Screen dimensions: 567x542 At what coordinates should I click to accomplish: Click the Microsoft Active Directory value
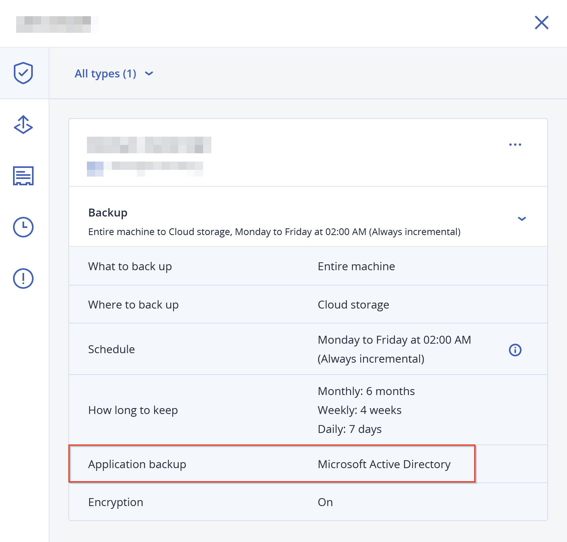click(384, 464)
